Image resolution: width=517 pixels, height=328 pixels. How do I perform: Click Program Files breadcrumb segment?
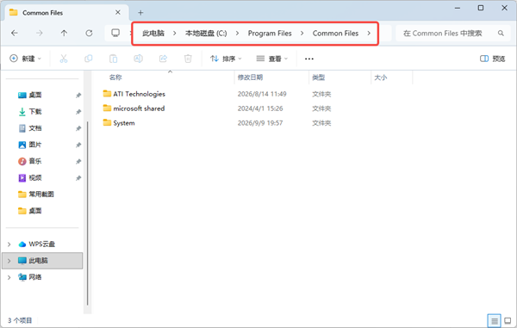[270, 34]
